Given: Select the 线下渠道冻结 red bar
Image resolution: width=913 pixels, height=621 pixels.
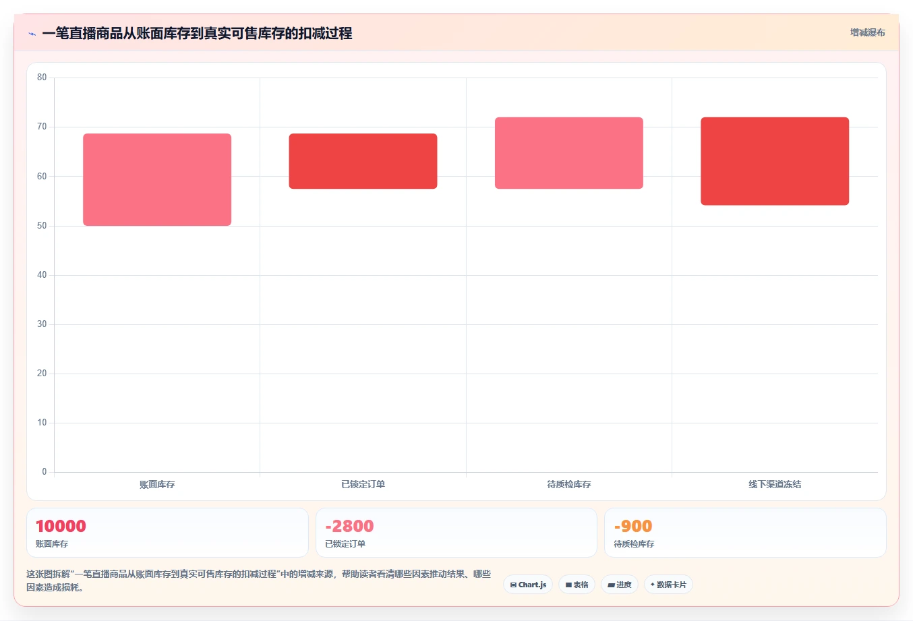Looking at the screenshot, I should click(x=775, y=161).
